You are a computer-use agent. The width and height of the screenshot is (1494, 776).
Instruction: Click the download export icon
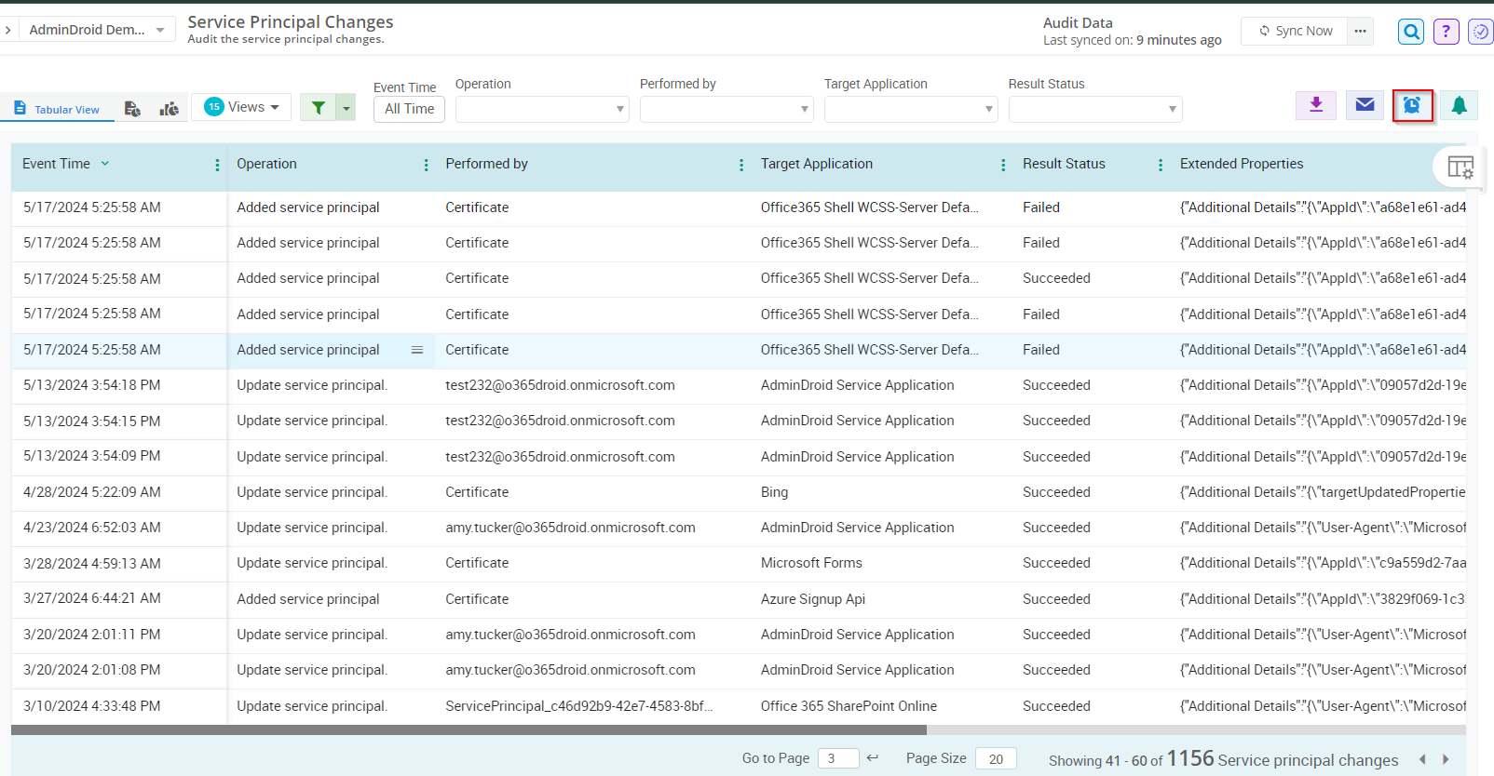[x=1316, y=105]
